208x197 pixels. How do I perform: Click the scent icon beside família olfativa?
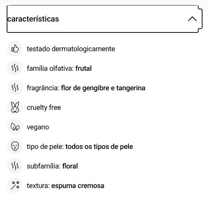point(15,68)
